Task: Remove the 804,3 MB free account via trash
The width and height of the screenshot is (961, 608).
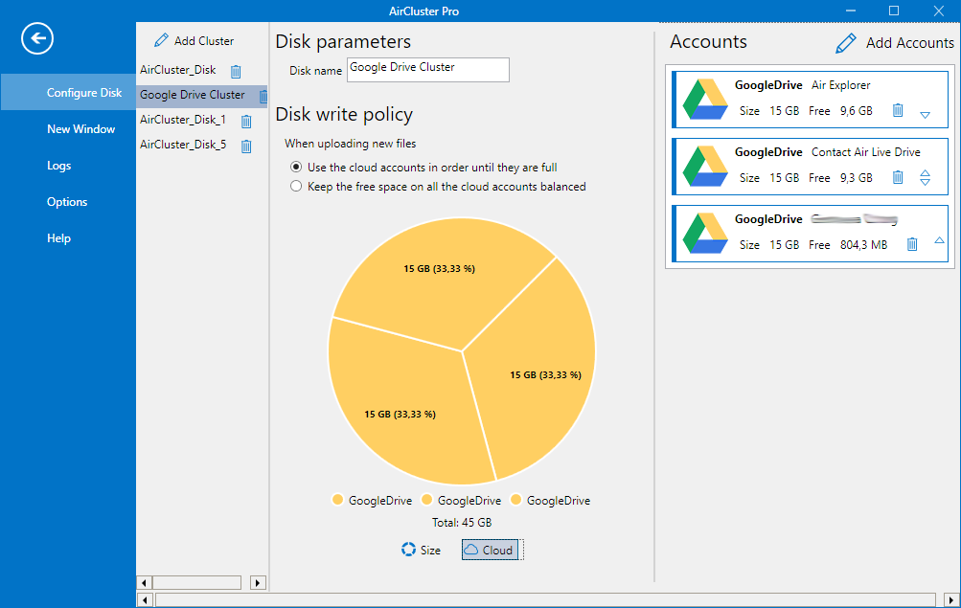Action: click(912, 244)
